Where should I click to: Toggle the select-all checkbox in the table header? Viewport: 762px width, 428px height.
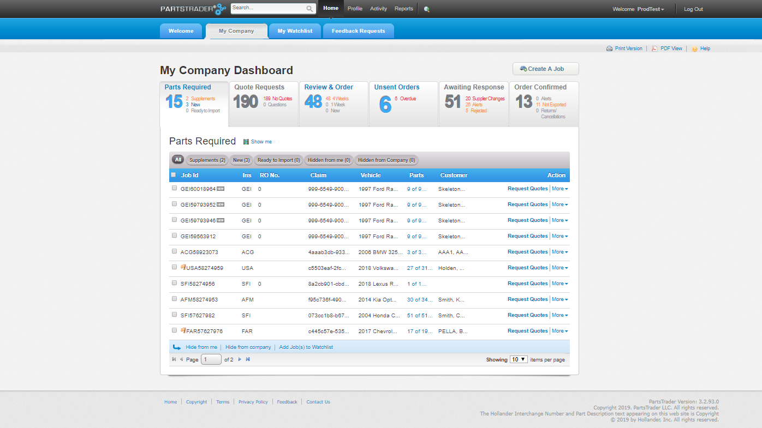174,175
